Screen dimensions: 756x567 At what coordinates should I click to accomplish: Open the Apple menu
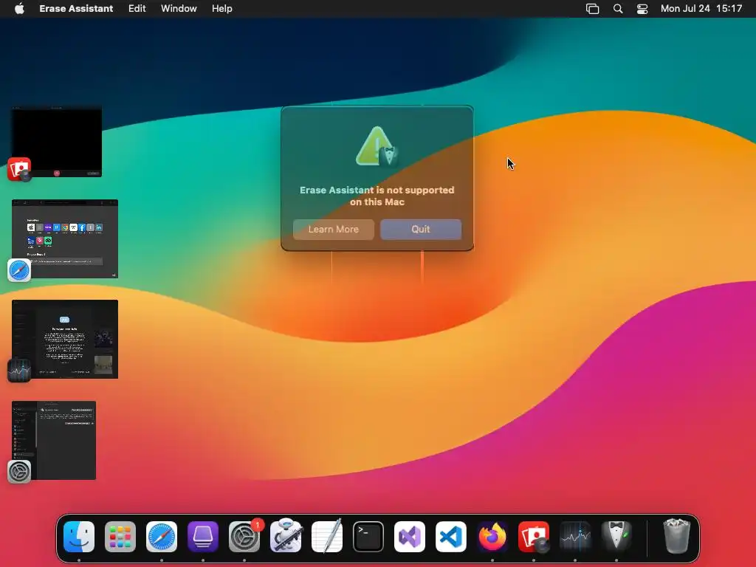[19, 9]
